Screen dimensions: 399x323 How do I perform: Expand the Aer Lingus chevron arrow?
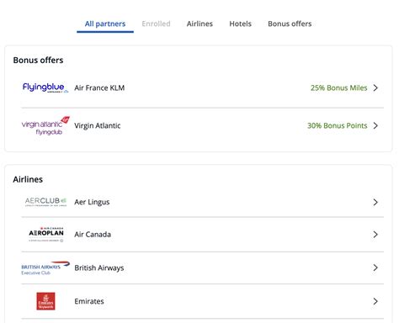pyautogui.click(x=375, y=202)
